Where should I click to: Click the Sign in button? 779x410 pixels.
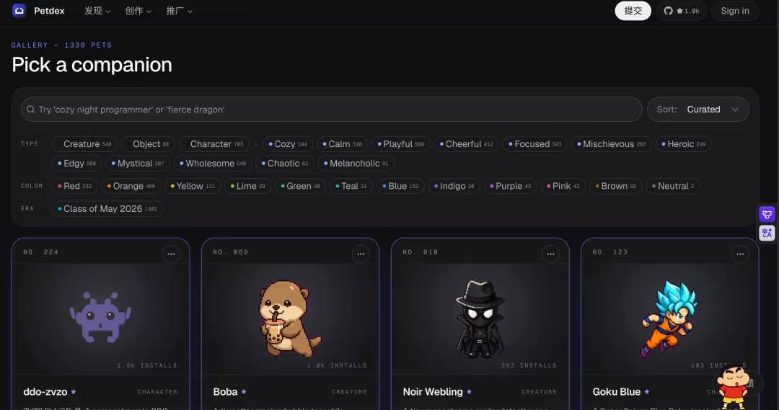735,11
